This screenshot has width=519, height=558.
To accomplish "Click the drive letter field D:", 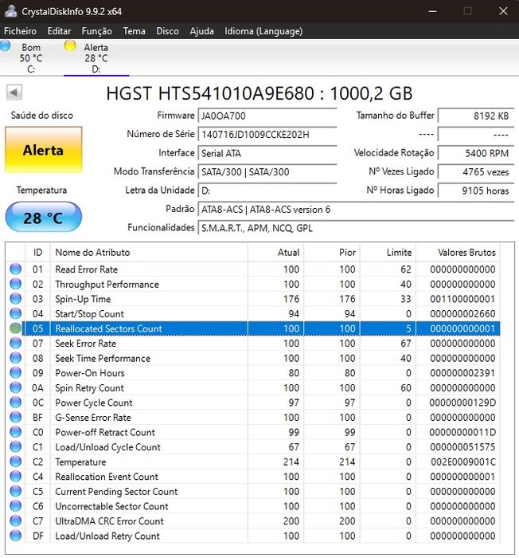I will (x=267, y=191).
